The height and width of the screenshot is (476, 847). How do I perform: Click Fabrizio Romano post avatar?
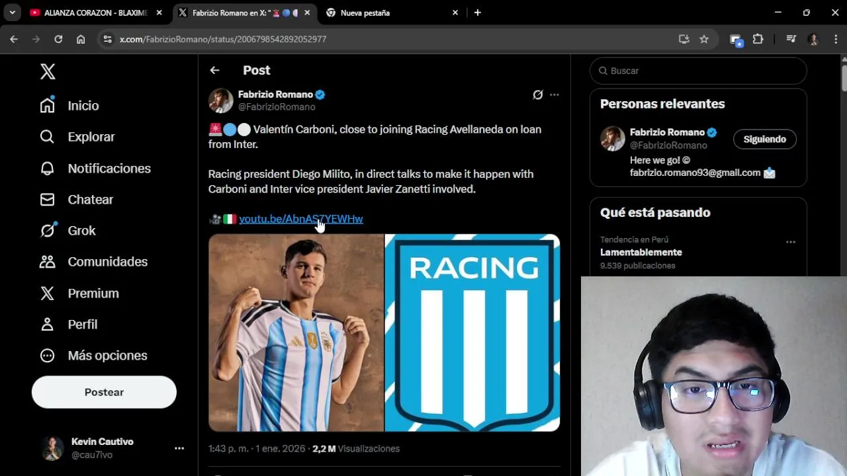[221, 100]
